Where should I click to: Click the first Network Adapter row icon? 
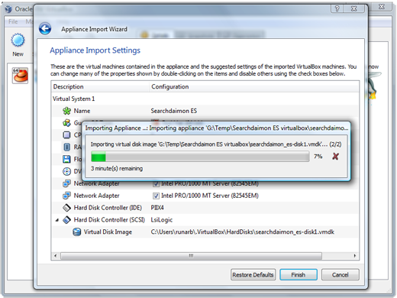(x=66, y=183)
